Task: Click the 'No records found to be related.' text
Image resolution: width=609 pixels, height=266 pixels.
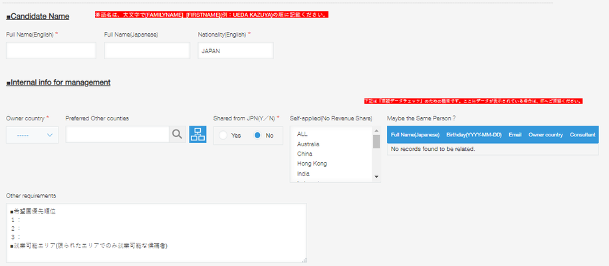Action: 433,149
